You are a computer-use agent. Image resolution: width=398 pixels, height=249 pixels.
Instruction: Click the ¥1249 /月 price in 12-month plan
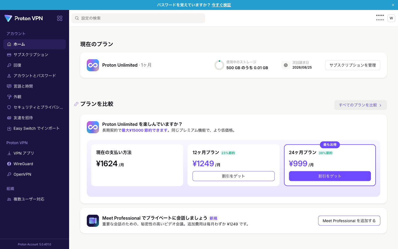pos(206,164)
